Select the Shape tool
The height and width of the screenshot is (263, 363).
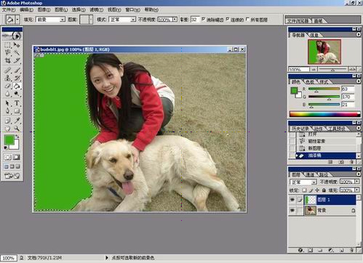(17, 111)
